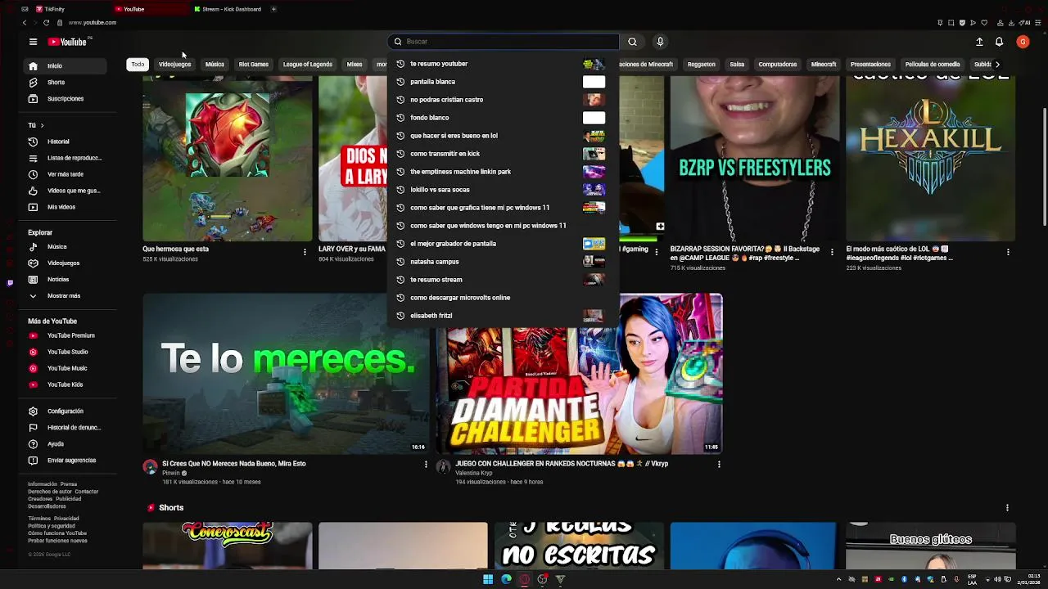The height and width of the screenshot is (589, 1048).
Task: Open Valentina Kryp channel link
Action: coord(473,474)
